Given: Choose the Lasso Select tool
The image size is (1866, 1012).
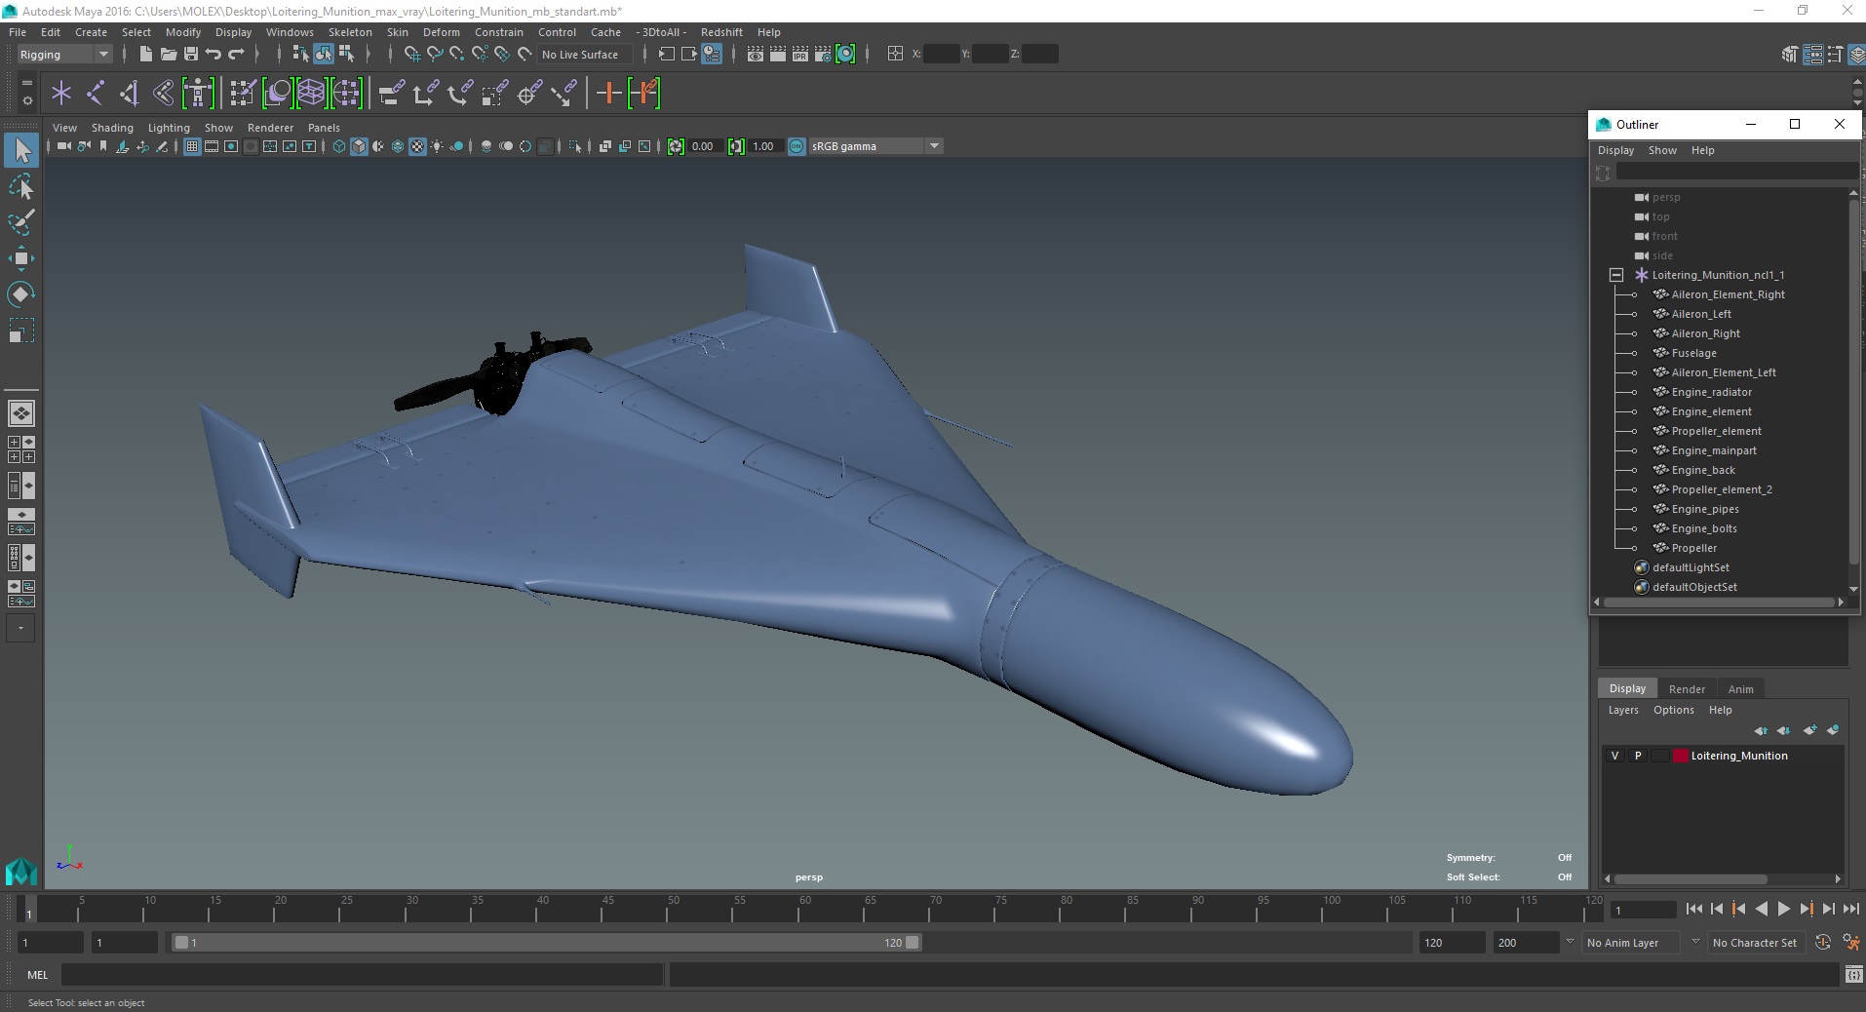Looking at the screenshot, I should (x=21, y=187).
